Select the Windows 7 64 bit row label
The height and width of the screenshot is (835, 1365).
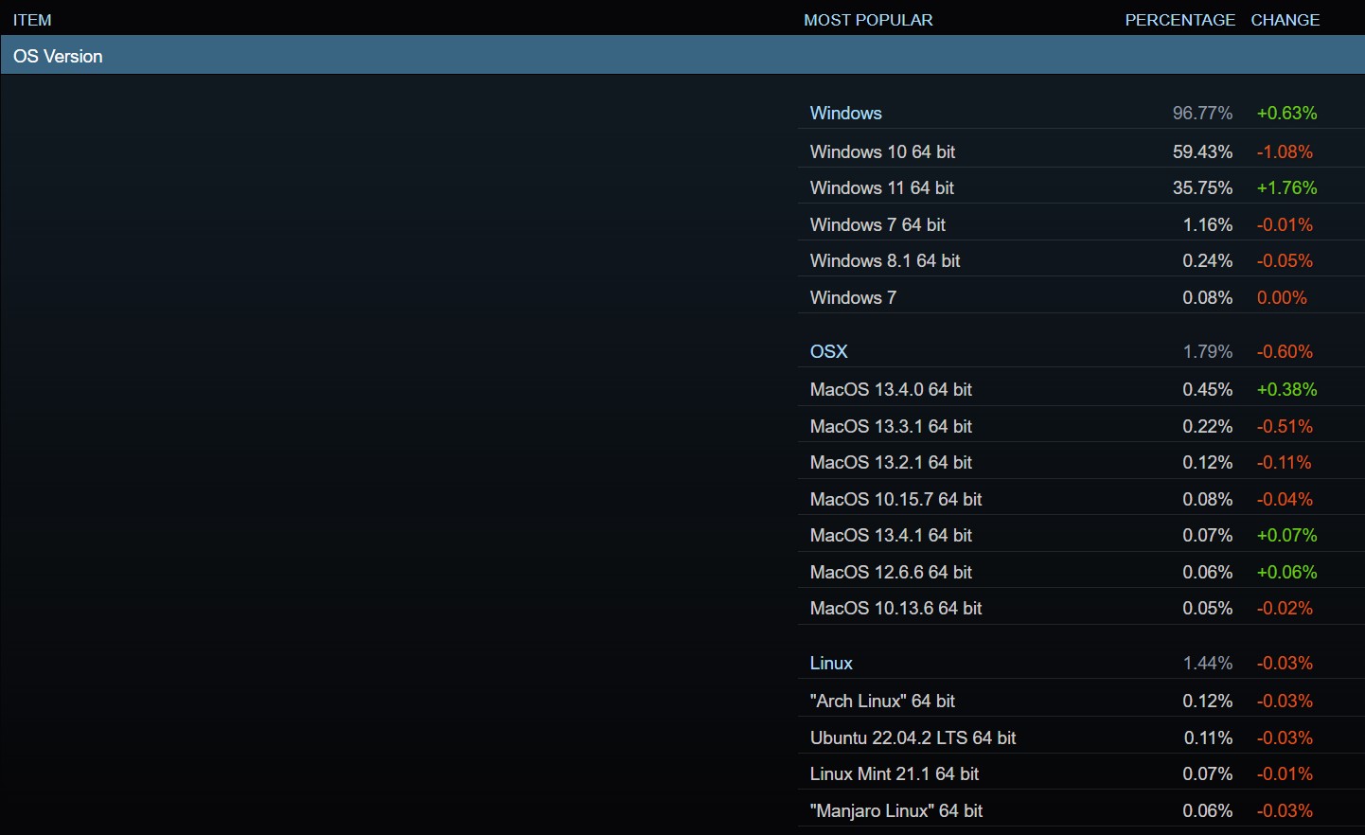tap(877, 224)
